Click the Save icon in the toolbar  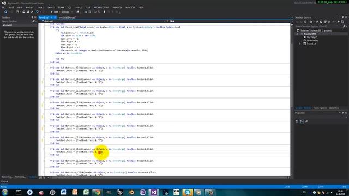(28, 12)
